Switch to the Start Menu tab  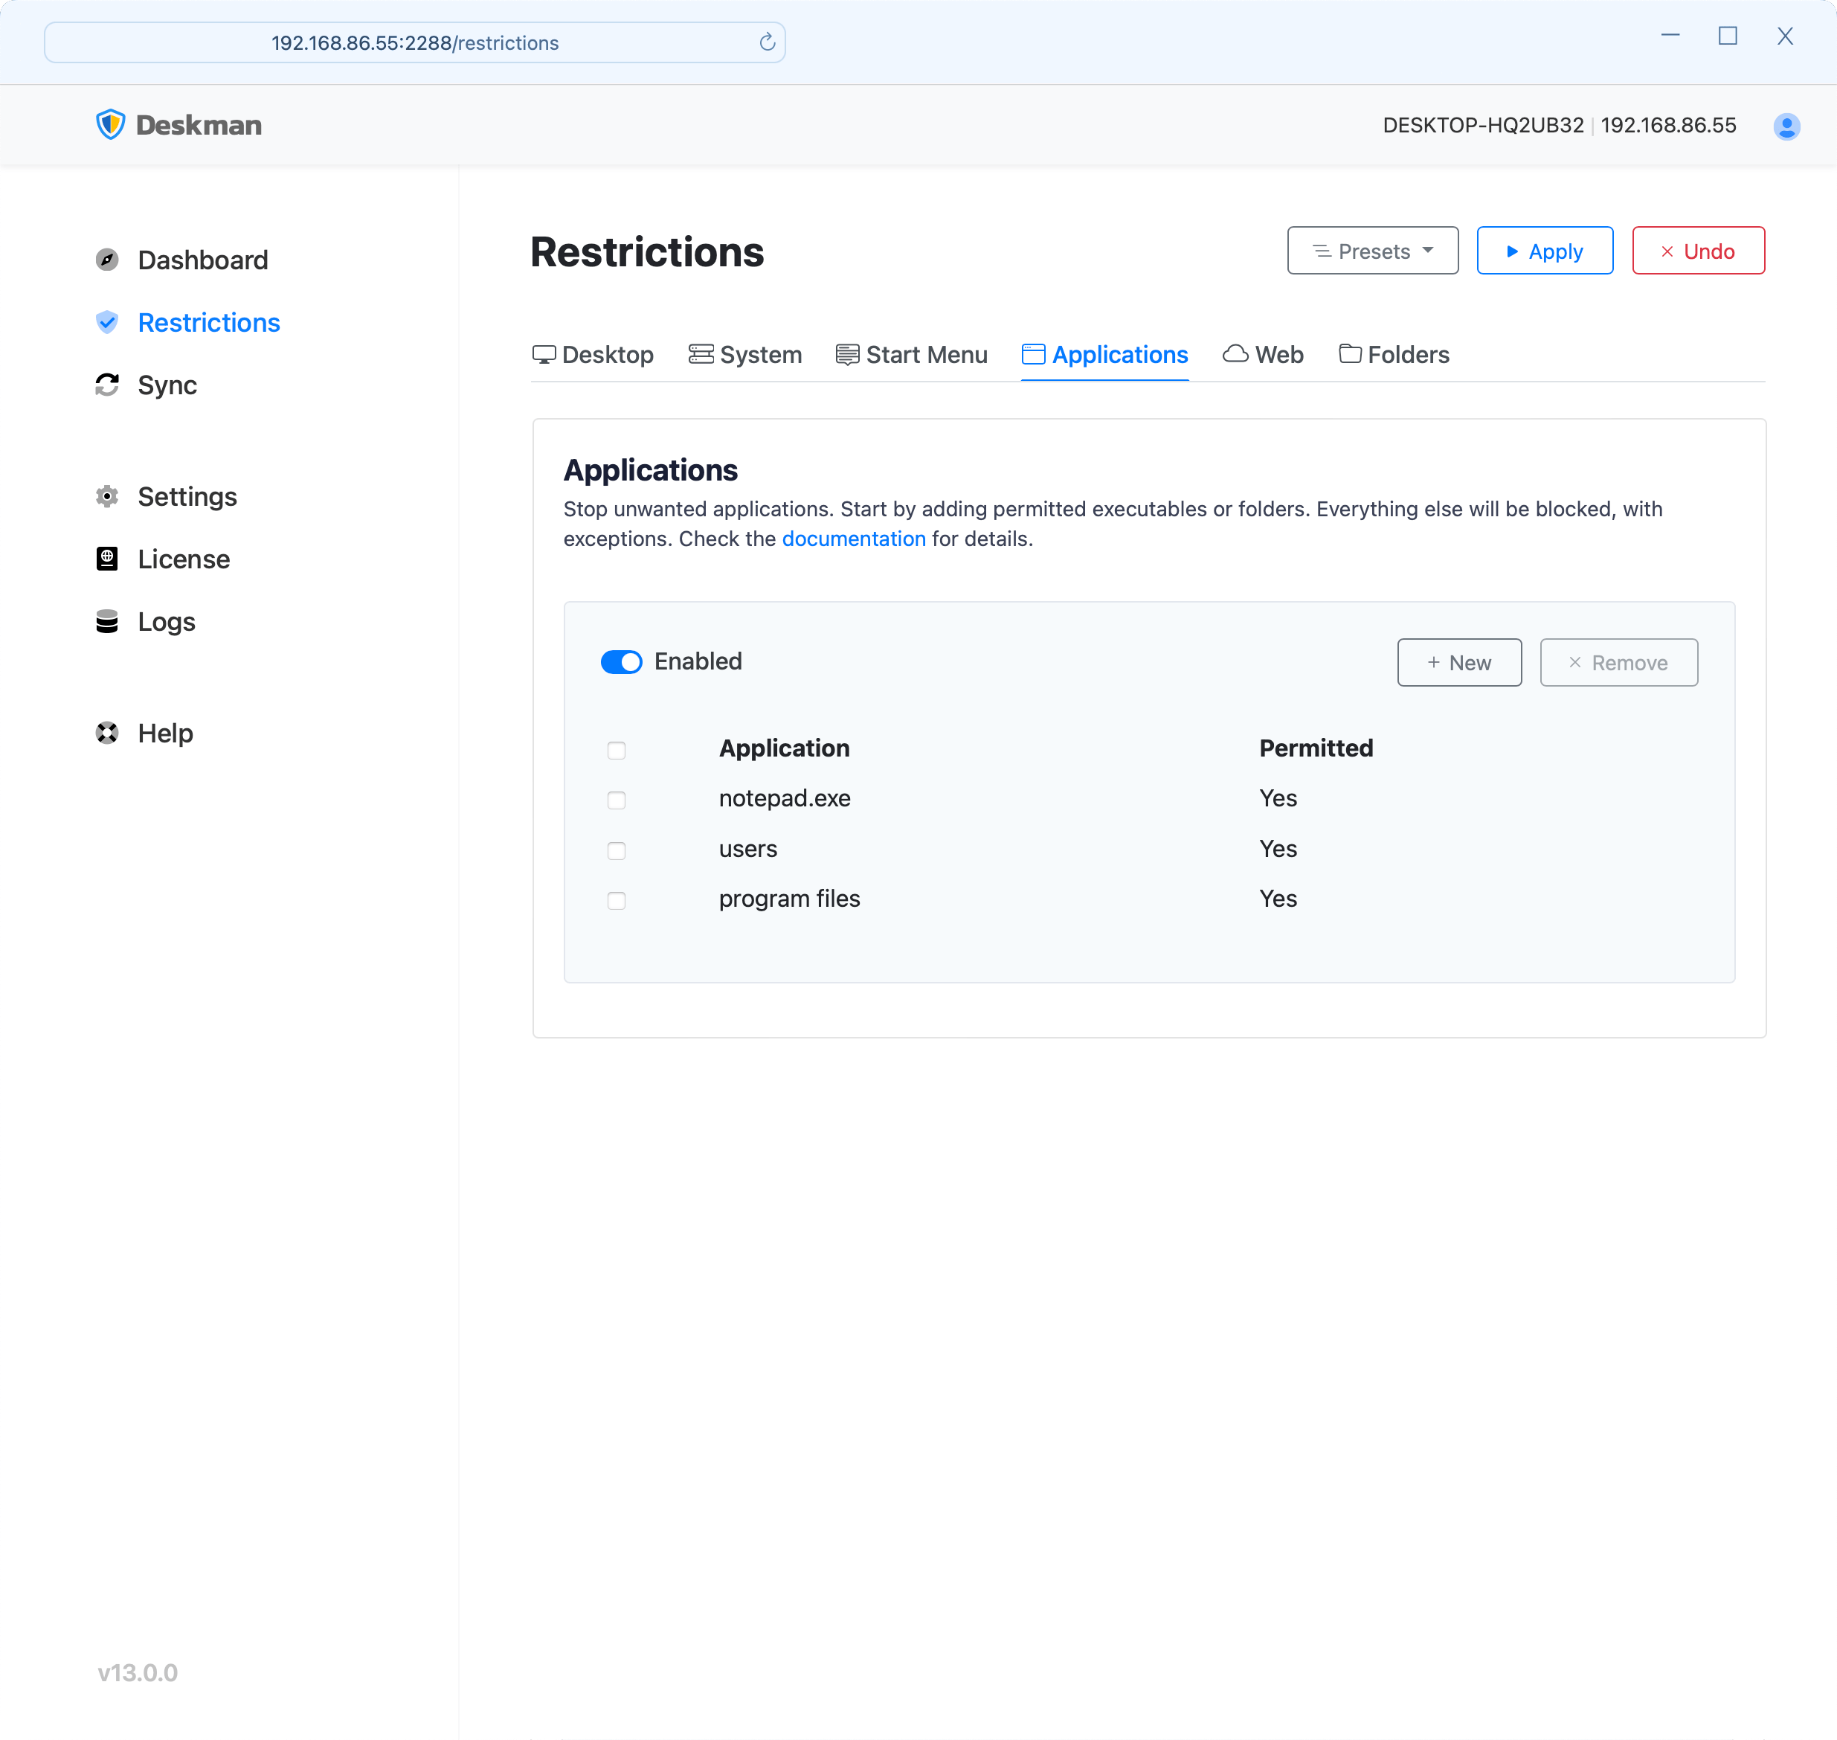click(x=912, y=354)
